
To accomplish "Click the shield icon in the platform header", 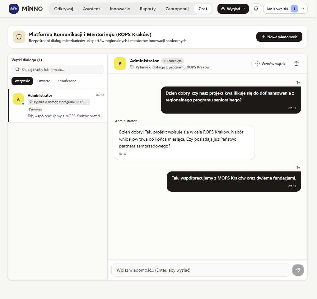I will click(19, 37).
